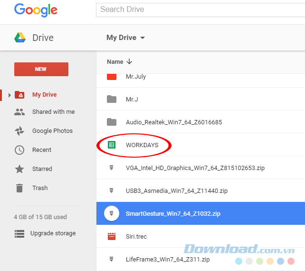Select My Drive in the sidebar
The height and width of the screenshot is (271, 305).
coord(45,95)
